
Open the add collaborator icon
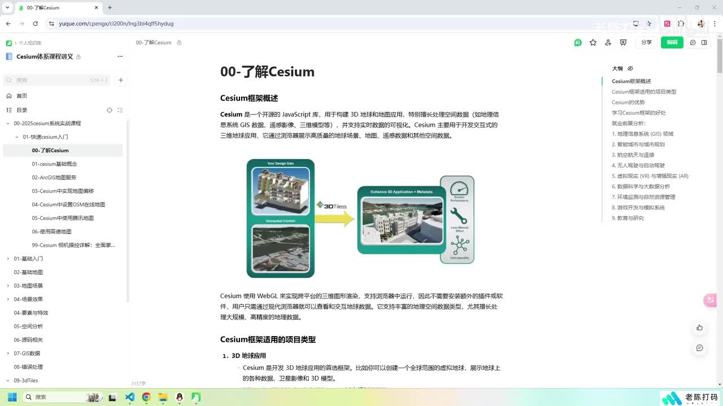608,42
